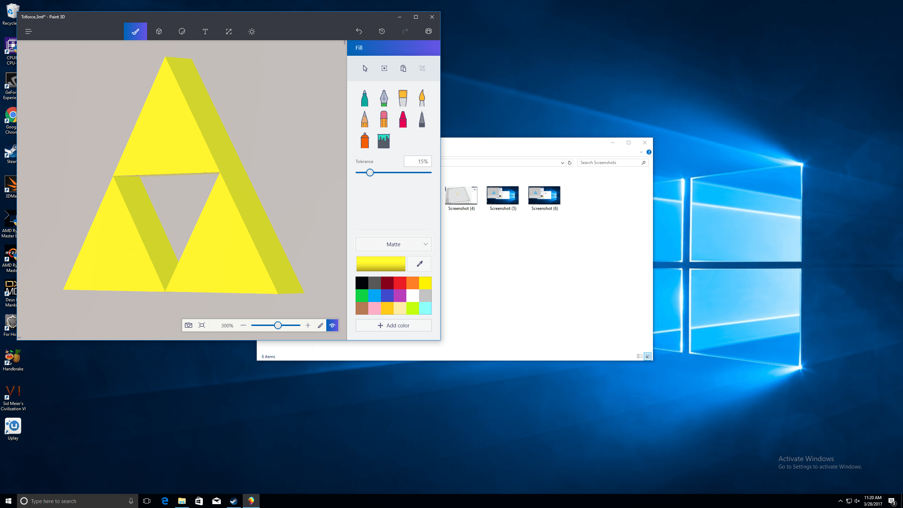Open the Paint 3D hamburger menu
This screenshot has width=903, height=508.
[x=29, y=31]
